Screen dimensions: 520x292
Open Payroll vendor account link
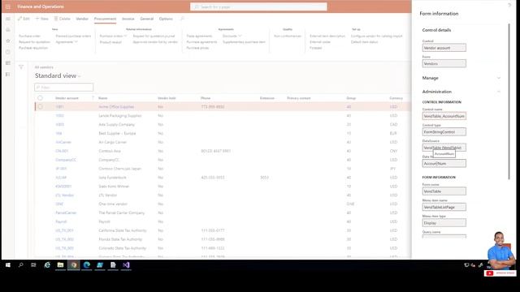pyautogui.click(x=62, y=221)
